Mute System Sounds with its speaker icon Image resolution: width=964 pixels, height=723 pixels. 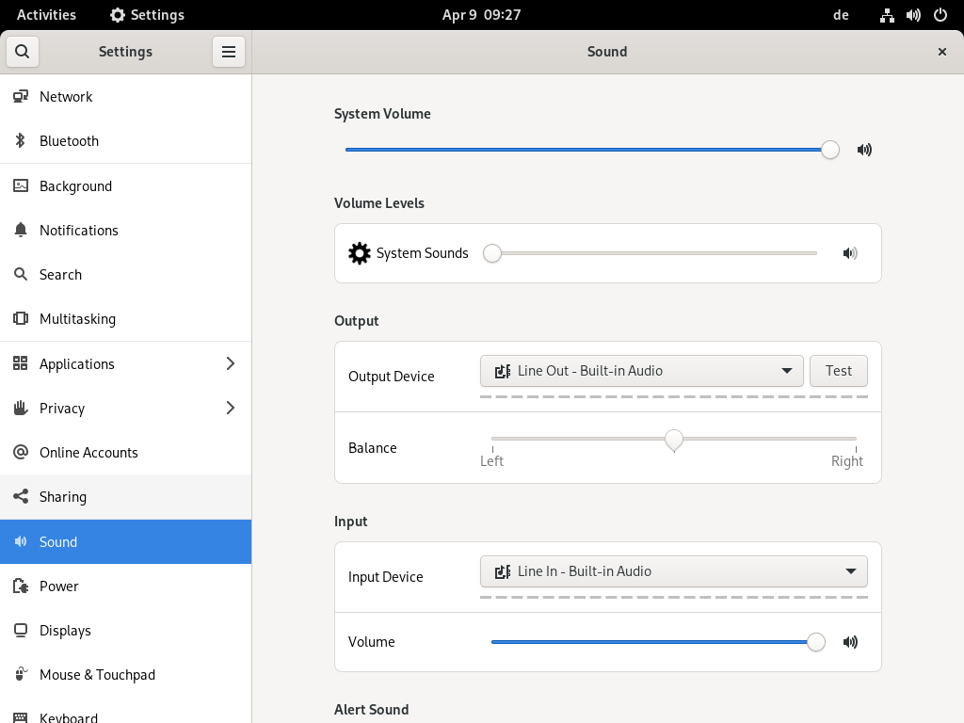point(850,253)
